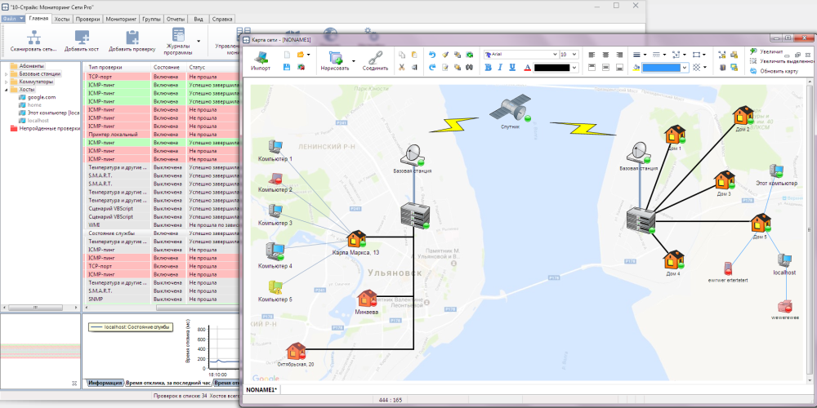Click the Принтер локальный check row
The image size is (817, 408).
[x=163, y=135]
